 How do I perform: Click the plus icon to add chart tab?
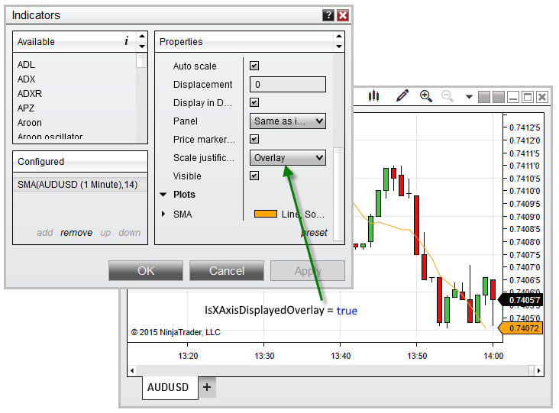coord(207,387)
